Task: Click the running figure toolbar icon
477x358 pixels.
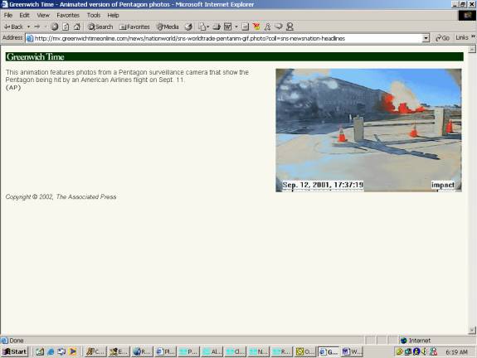Action: point(267,27)
